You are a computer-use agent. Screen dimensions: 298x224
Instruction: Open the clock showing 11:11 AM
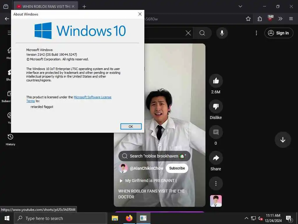(273, 218)
